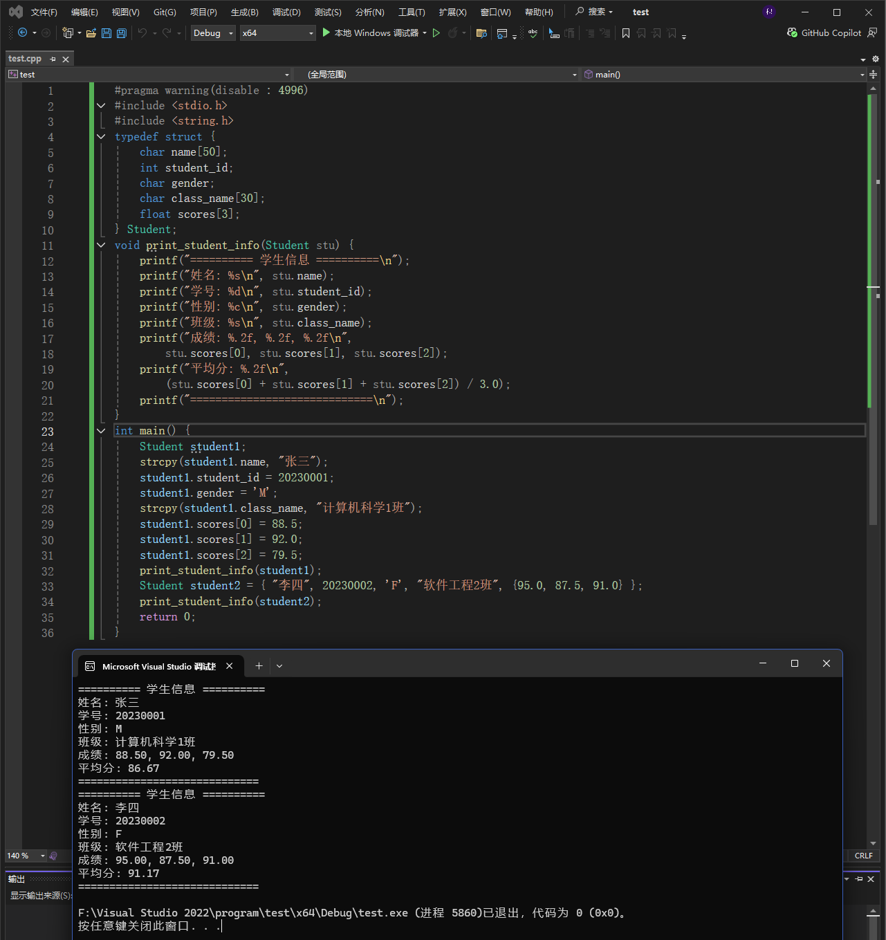Collapse the print_student_info function

pos(101,245)
